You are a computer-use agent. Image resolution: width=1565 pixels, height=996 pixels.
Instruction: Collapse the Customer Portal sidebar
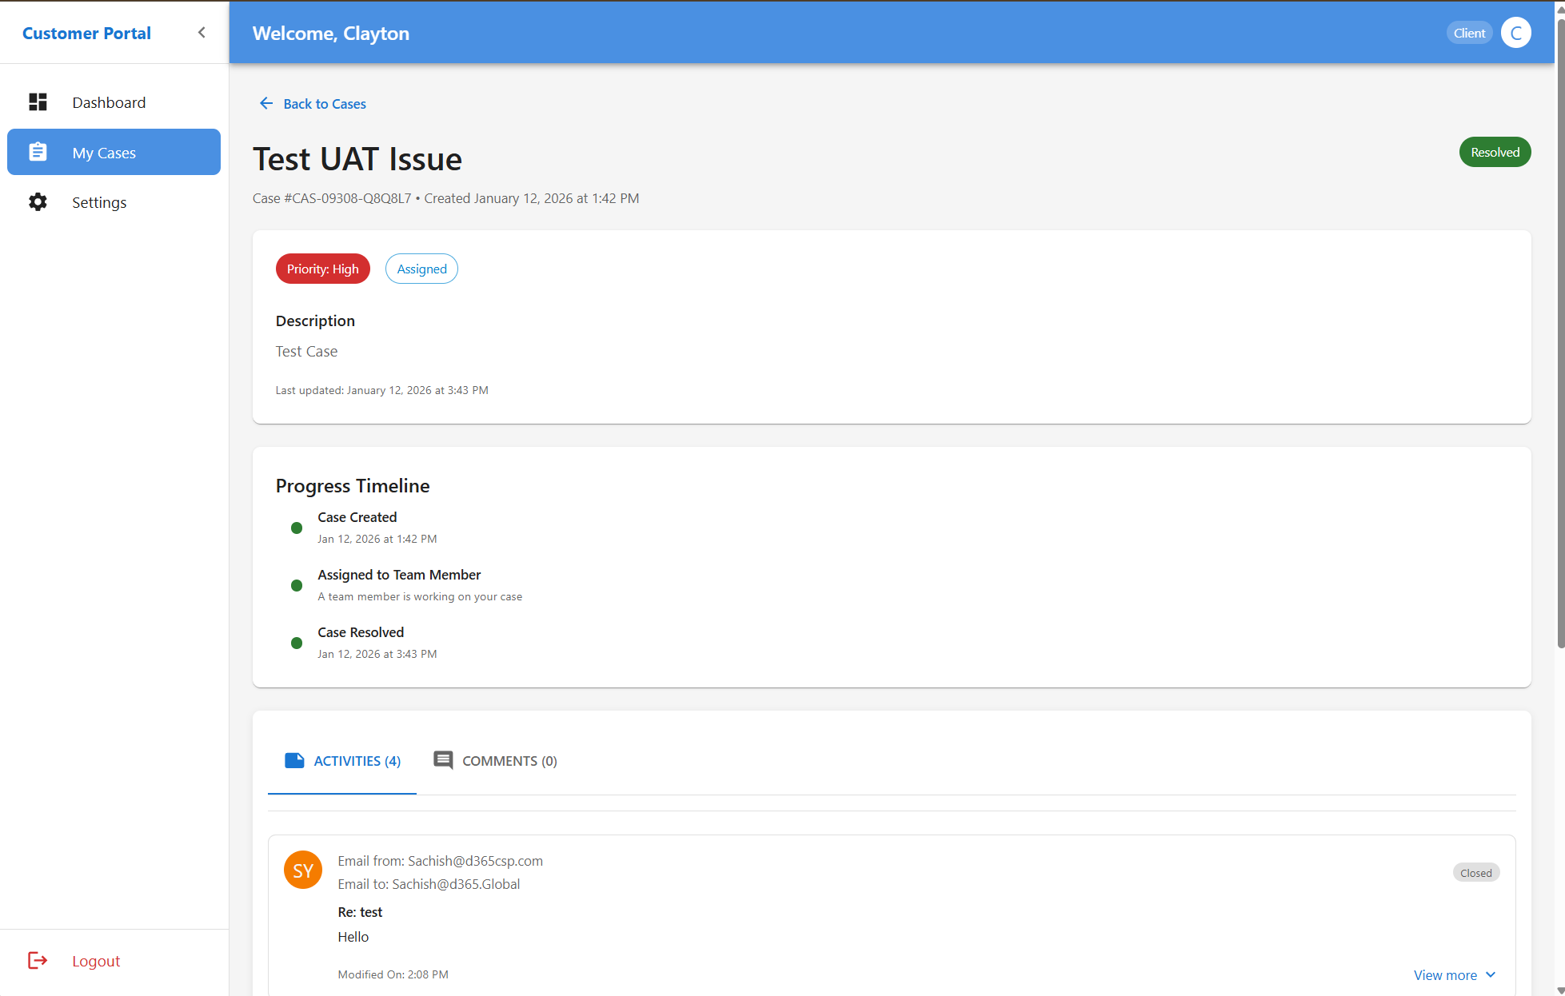[202, 33]
